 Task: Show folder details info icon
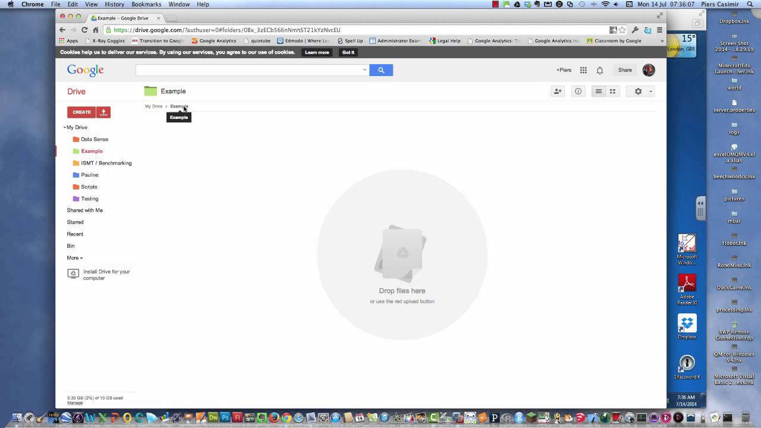[578, 92]
